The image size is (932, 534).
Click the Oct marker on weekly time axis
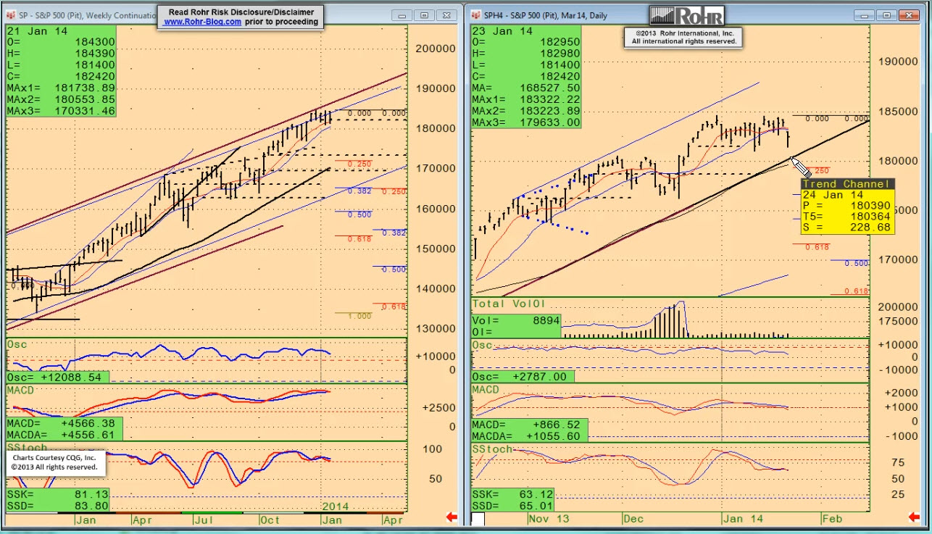[270, 520]
